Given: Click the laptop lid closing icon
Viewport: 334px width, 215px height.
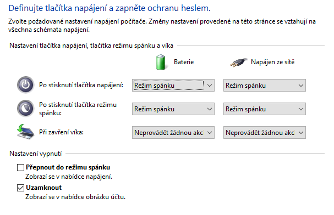Looking at the screenshot, I should tap(25, 132).
